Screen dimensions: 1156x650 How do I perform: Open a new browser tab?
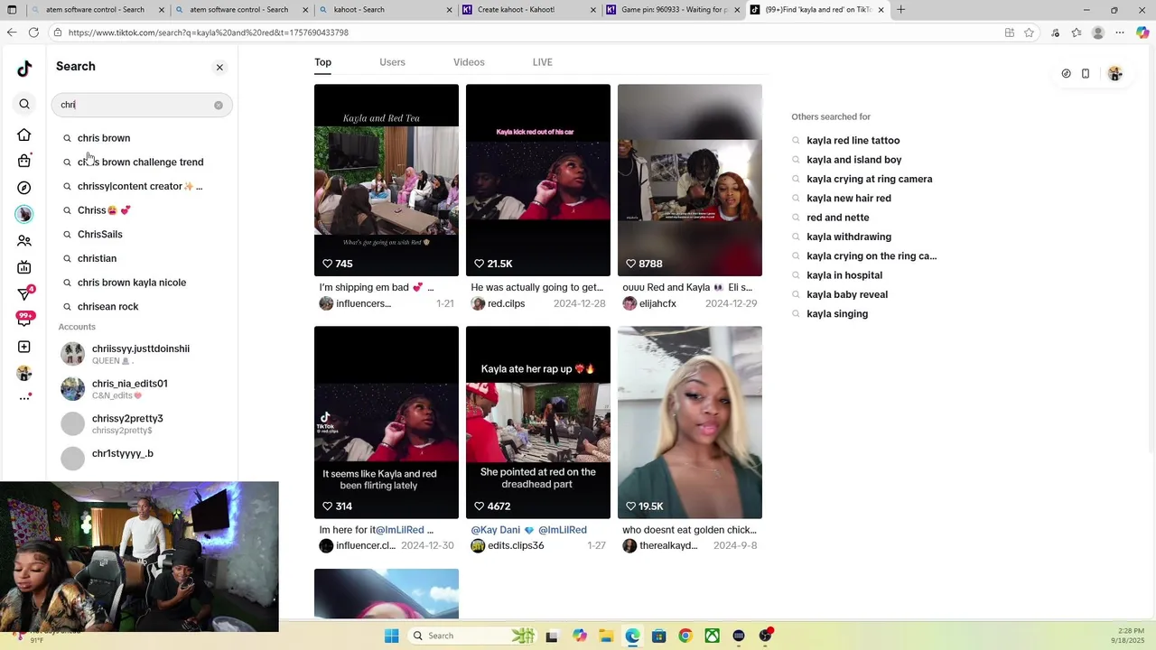pyautogui.click(x=900, y=10)
